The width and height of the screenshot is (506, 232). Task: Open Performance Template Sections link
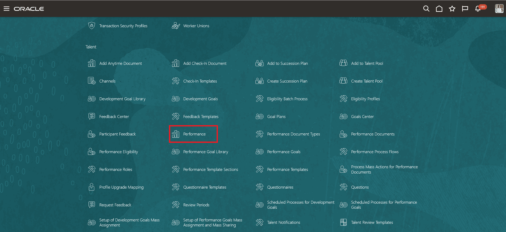(x=211, y=170)
